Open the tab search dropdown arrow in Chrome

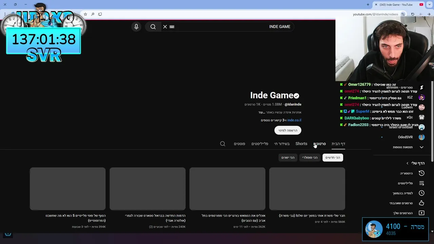point(430,4)
